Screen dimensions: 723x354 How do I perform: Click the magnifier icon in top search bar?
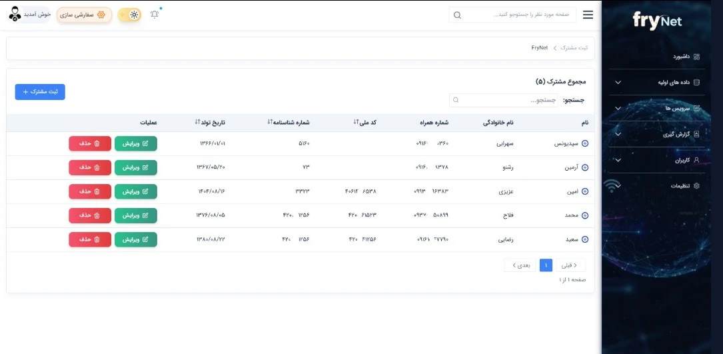pos(457,15)
